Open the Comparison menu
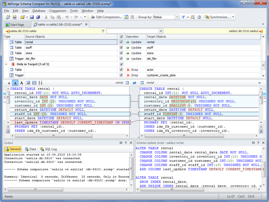 (x=57, y=11)
